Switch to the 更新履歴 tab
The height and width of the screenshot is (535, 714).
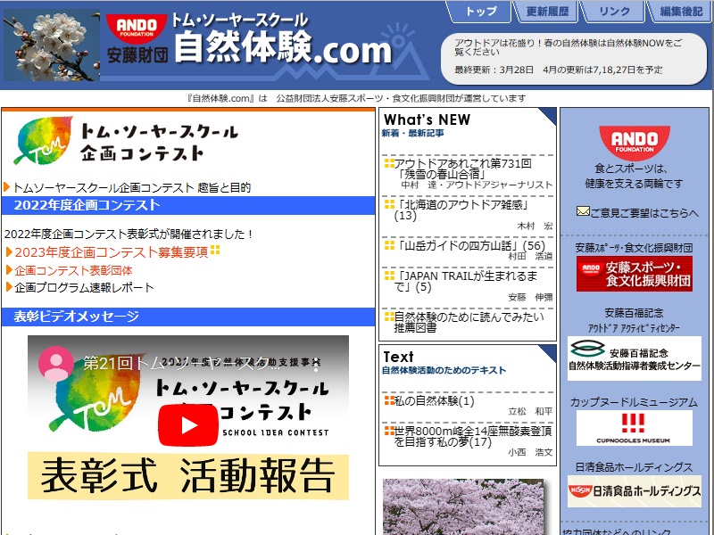pos(548,12)
